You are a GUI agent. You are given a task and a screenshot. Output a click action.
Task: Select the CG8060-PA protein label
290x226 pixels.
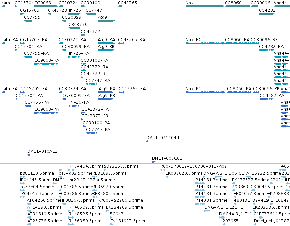click(239, 89)
